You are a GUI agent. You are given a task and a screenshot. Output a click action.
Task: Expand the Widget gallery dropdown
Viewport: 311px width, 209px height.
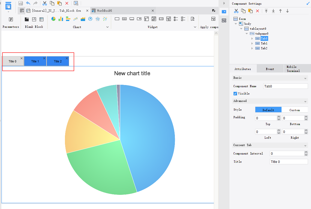click(x=195, y=27)
